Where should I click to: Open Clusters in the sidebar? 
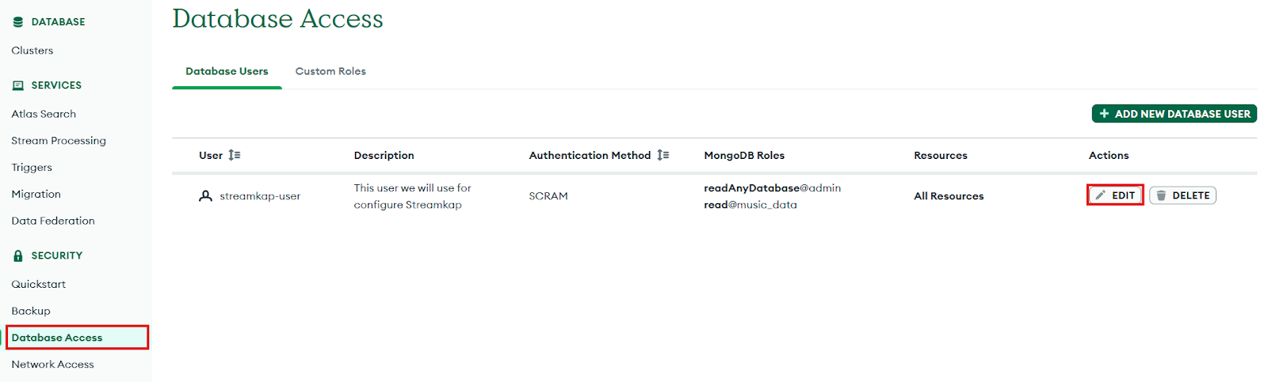[x=32, y=51]
